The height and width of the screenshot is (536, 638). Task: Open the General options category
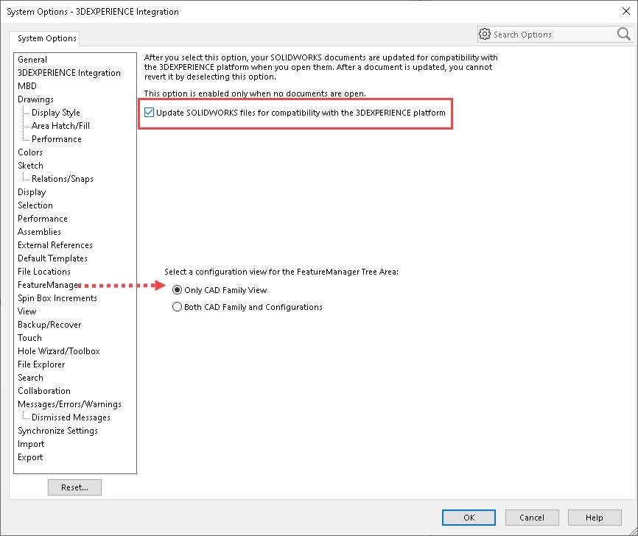coord(32,60)
